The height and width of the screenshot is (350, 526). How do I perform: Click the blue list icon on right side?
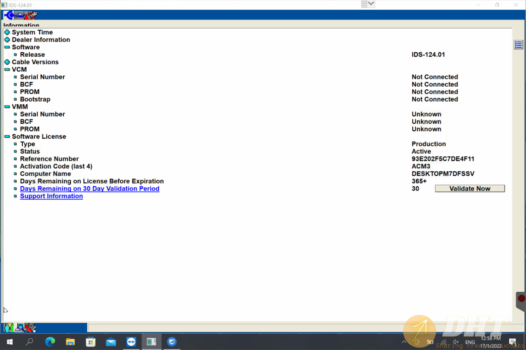click(x=518, y=45)
